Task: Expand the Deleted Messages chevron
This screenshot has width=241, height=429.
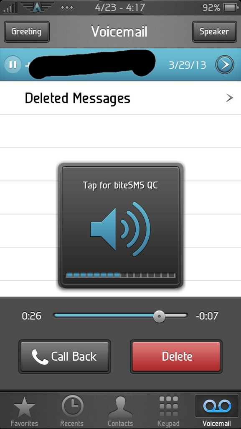Action: [x=230, y=98]
